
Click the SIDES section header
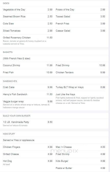[6, 3]
